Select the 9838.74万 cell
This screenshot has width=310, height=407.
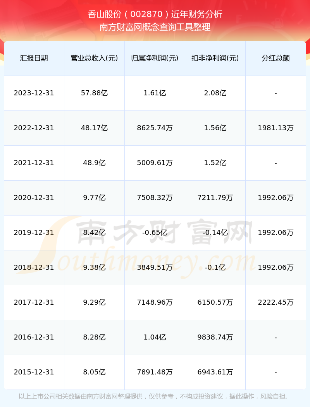click(x=215, y=337)
